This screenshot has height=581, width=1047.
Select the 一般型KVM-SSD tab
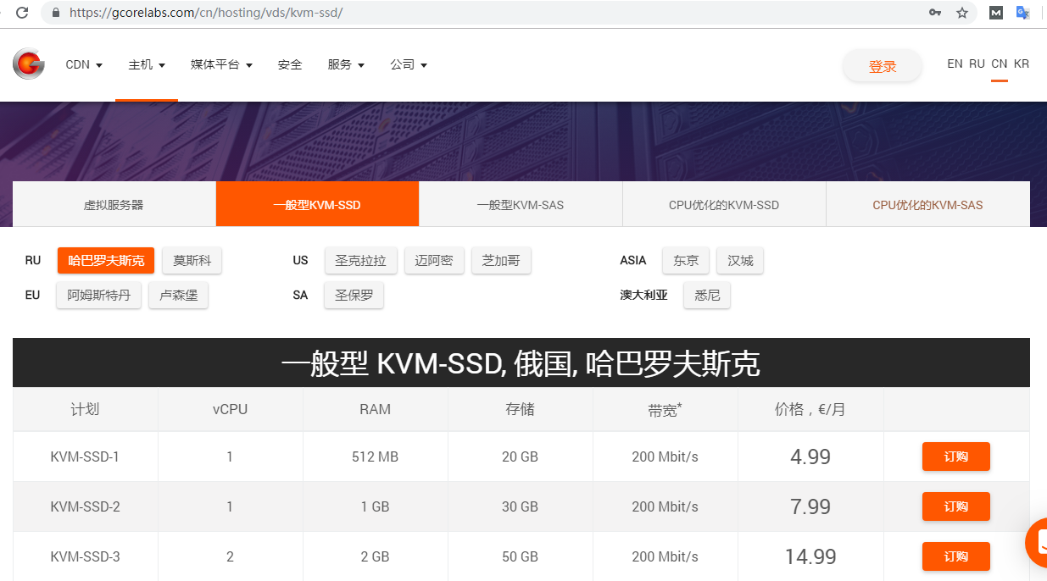click(317, 204)
